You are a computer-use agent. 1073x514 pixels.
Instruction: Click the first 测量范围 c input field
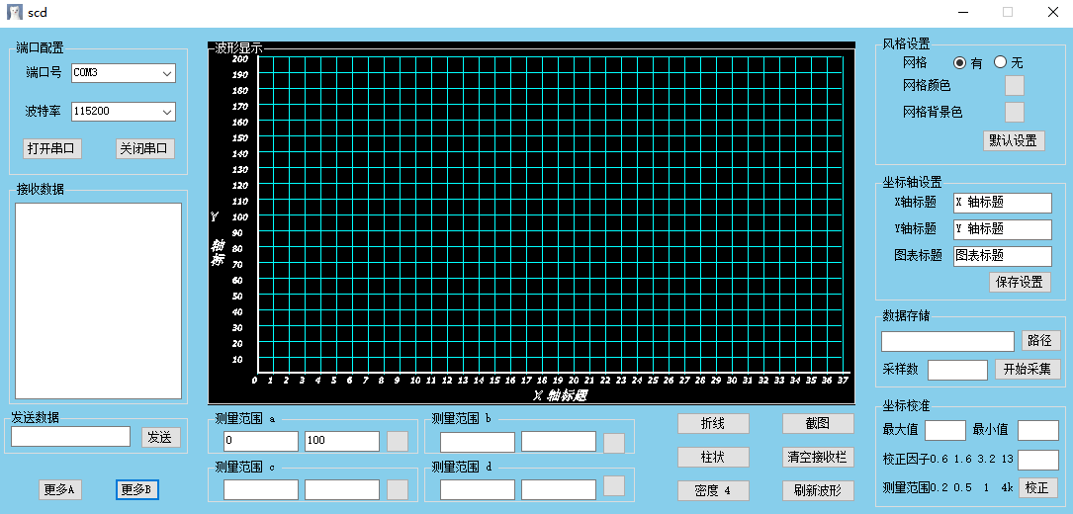tap(261, 489)
